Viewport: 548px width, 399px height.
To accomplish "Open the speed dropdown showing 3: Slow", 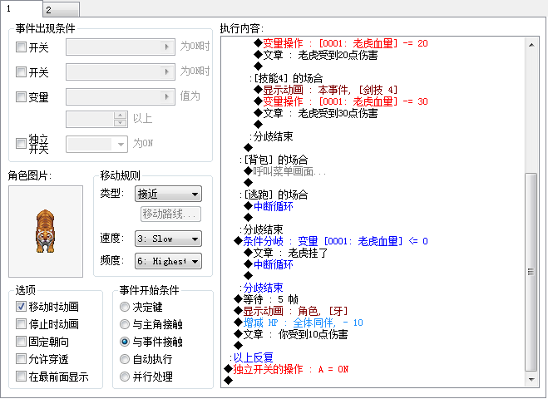I will pos(168,239).
